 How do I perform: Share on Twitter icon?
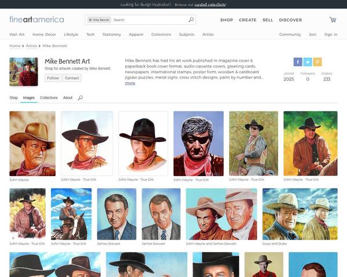tap(308, 62)
